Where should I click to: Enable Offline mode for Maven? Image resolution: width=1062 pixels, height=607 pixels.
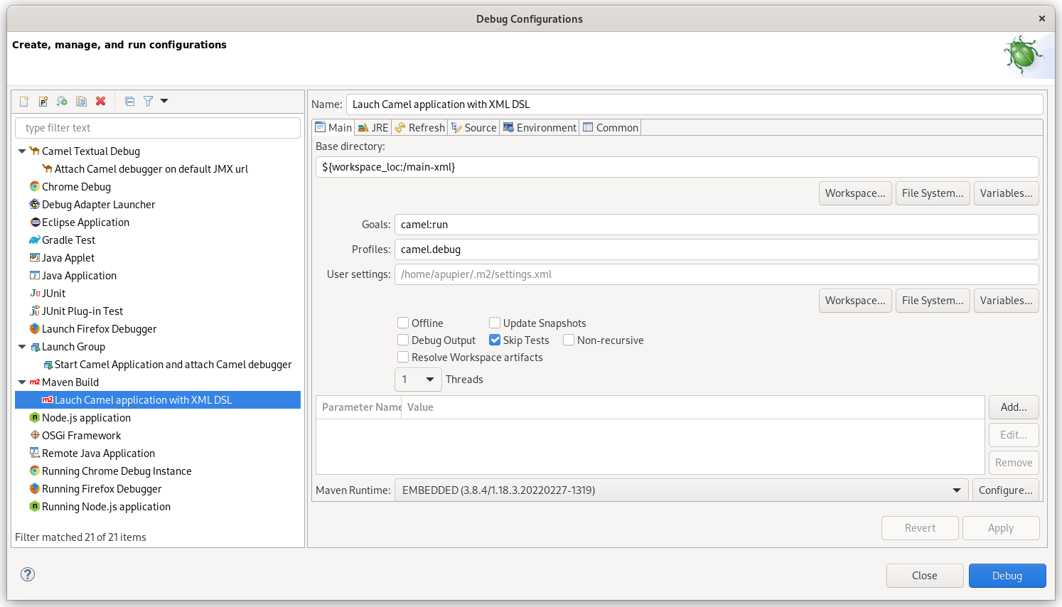[x=403, y=323]
